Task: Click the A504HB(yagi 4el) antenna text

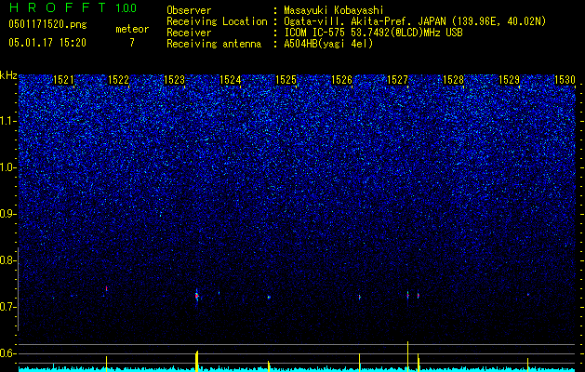Action: (328, 44)
